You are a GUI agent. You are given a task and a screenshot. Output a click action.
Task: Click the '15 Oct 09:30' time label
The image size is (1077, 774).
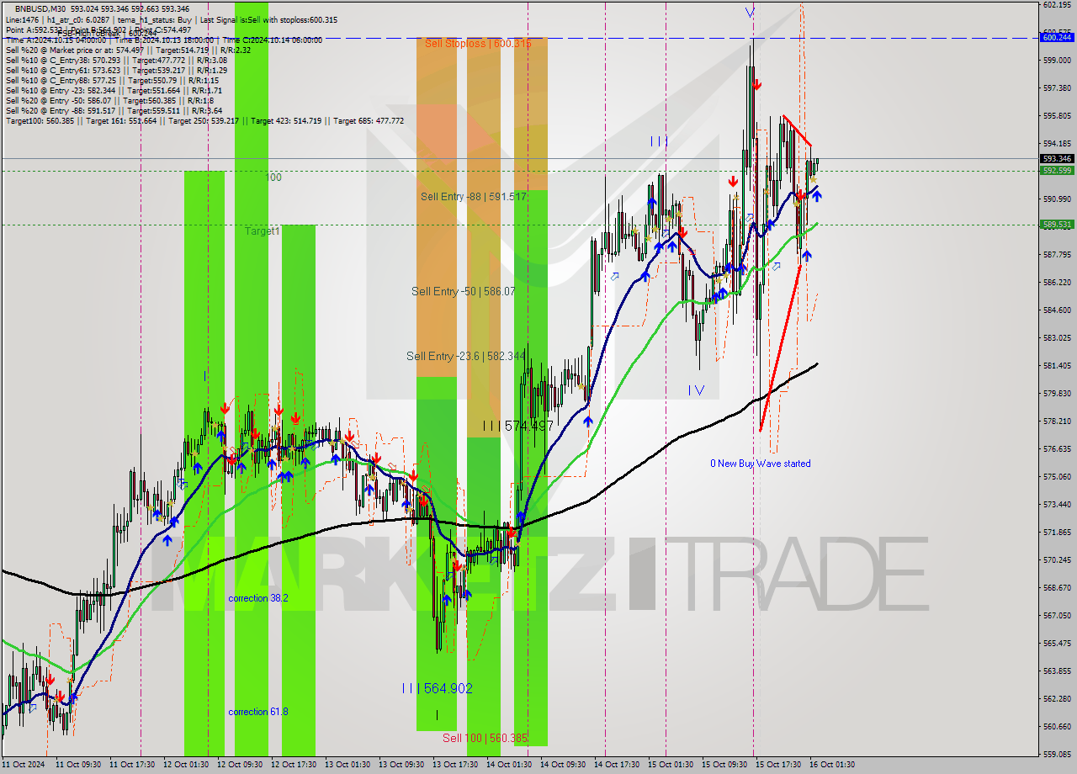click(x=724, y=765)
